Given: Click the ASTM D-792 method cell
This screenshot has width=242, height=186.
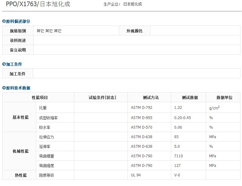Looking at the screenshot, I should pos(149,107).
